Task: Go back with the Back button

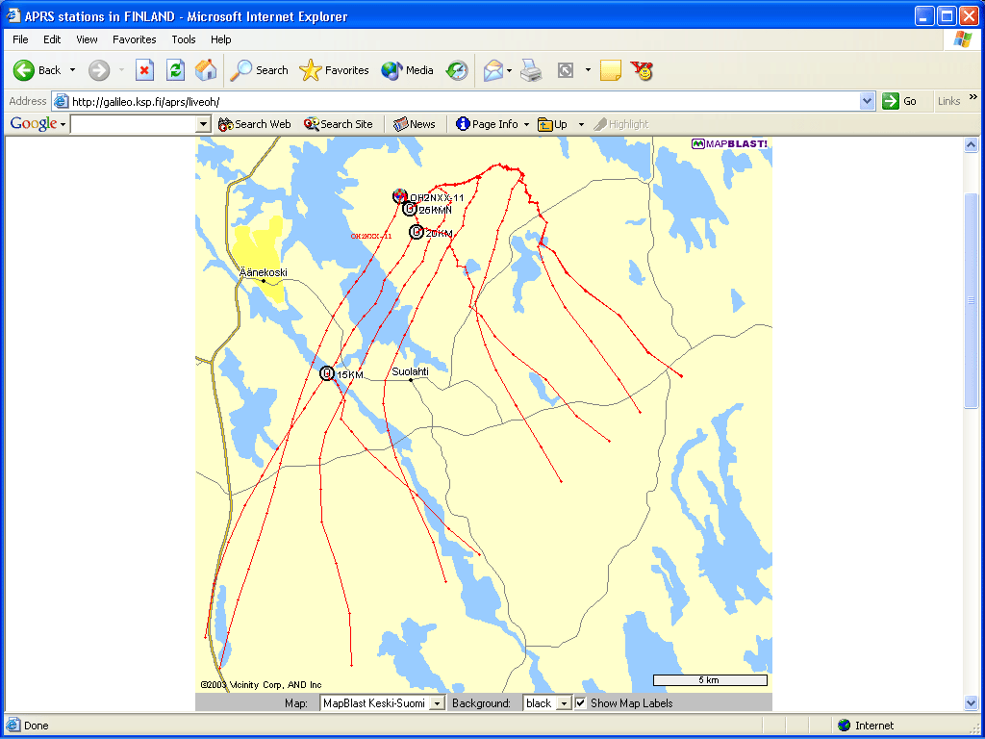Action: pos(38,70)
